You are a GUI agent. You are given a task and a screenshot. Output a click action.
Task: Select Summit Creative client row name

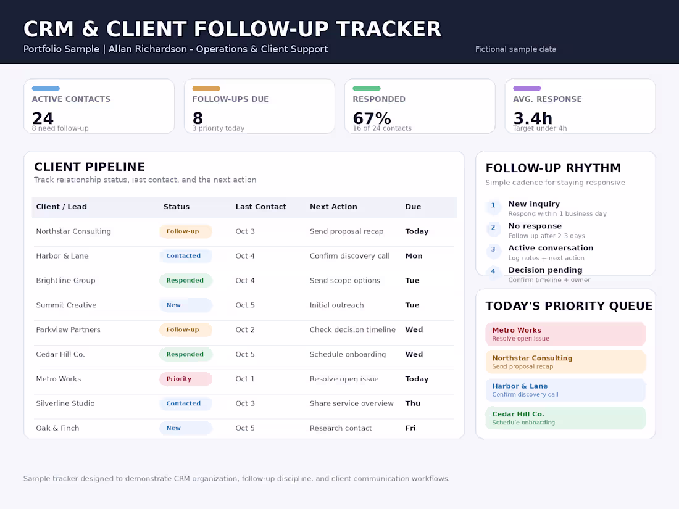pos(66,305)
